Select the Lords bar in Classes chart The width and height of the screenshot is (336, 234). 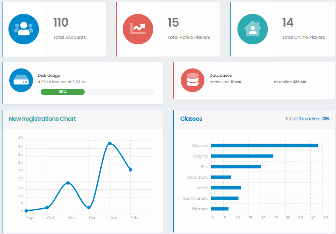tap(226, 188)
